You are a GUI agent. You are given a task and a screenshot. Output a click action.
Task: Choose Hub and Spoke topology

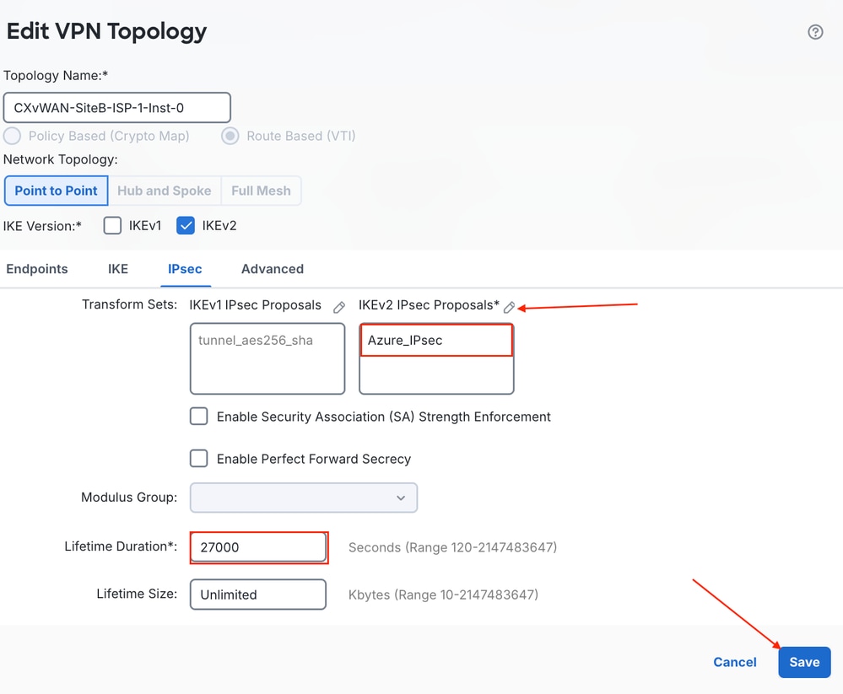pos(165,191)
